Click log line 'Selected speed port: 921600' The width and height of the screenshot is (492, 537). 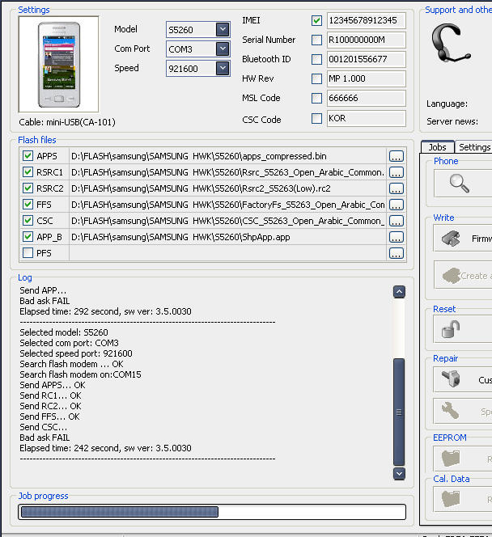tap(76, 353)
